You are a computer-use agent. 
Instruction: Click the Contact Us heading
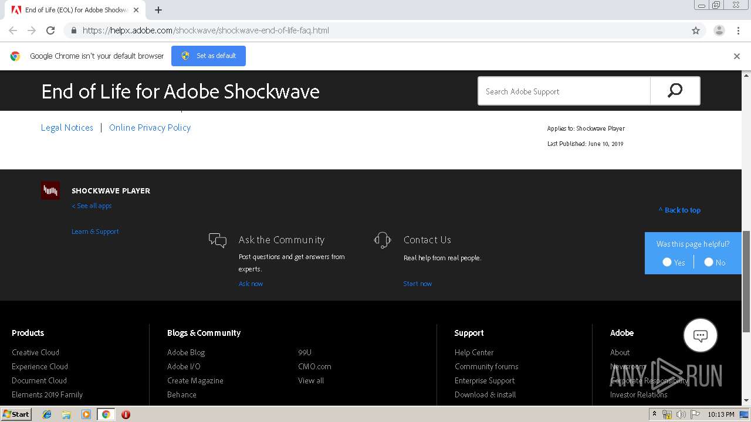click(427, 240)
